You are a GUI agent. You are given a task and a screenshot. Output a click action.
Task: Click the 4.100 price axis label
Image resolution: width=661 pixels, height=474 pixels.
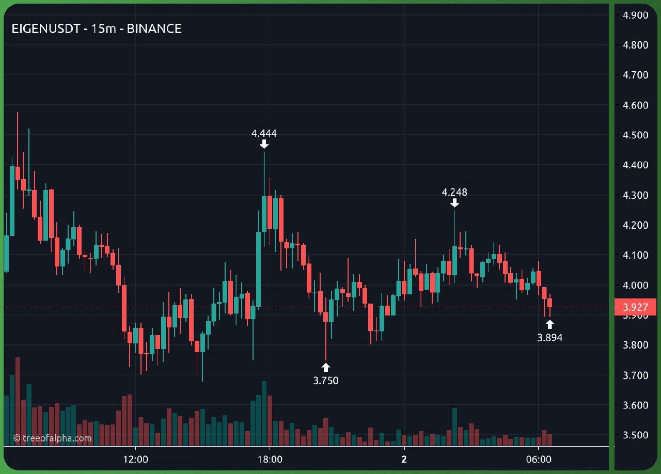click(636, 255)
